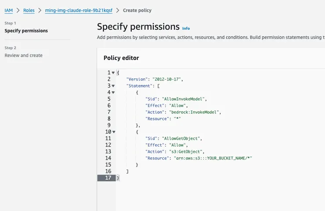Collapse the Statement array on line 3
325x211 pixels.
[113, 86]
